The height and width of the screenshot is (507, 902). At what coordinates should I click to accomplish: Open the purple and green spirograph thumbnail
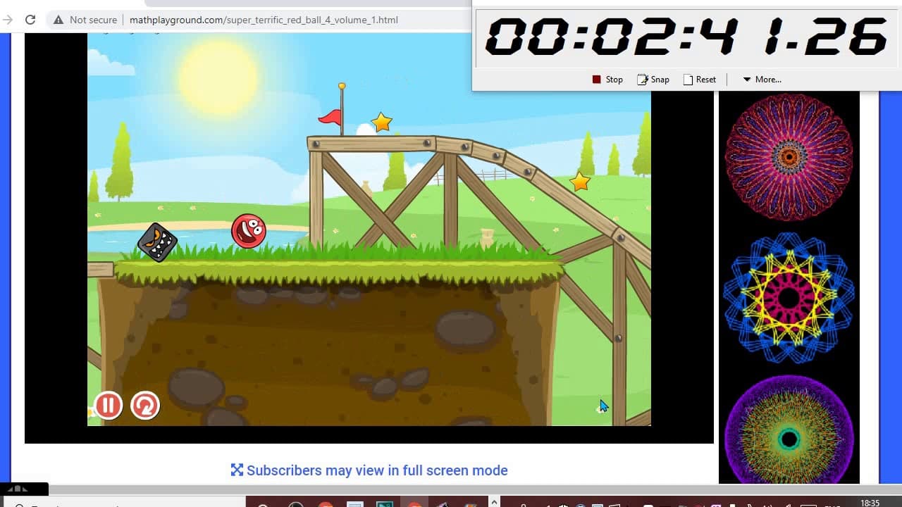click(789, 431)
